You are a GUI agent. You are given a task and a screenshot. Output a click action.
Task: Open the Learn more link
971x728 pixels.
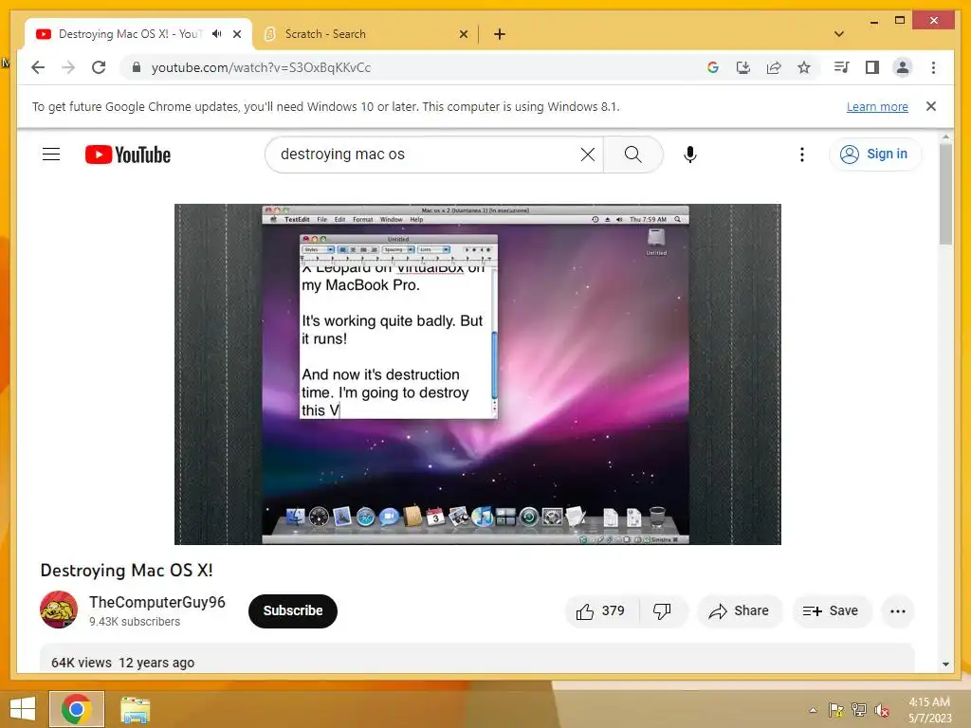[877, 106]
